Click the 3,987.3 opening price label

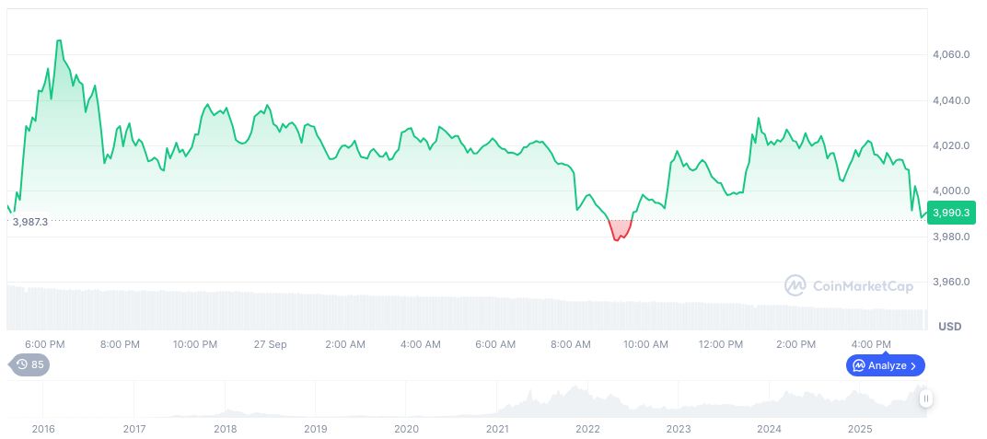click(29, 222)
